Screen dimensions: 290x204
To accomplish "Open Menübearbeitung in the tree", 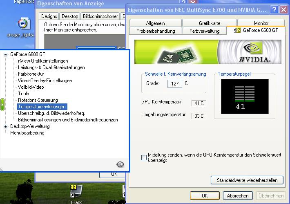I will point(27,133).
